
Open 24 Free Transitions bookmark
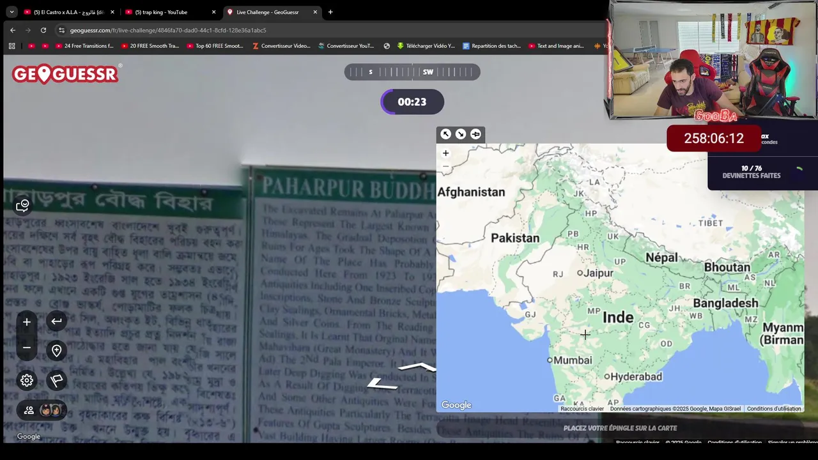coord(84,46)
